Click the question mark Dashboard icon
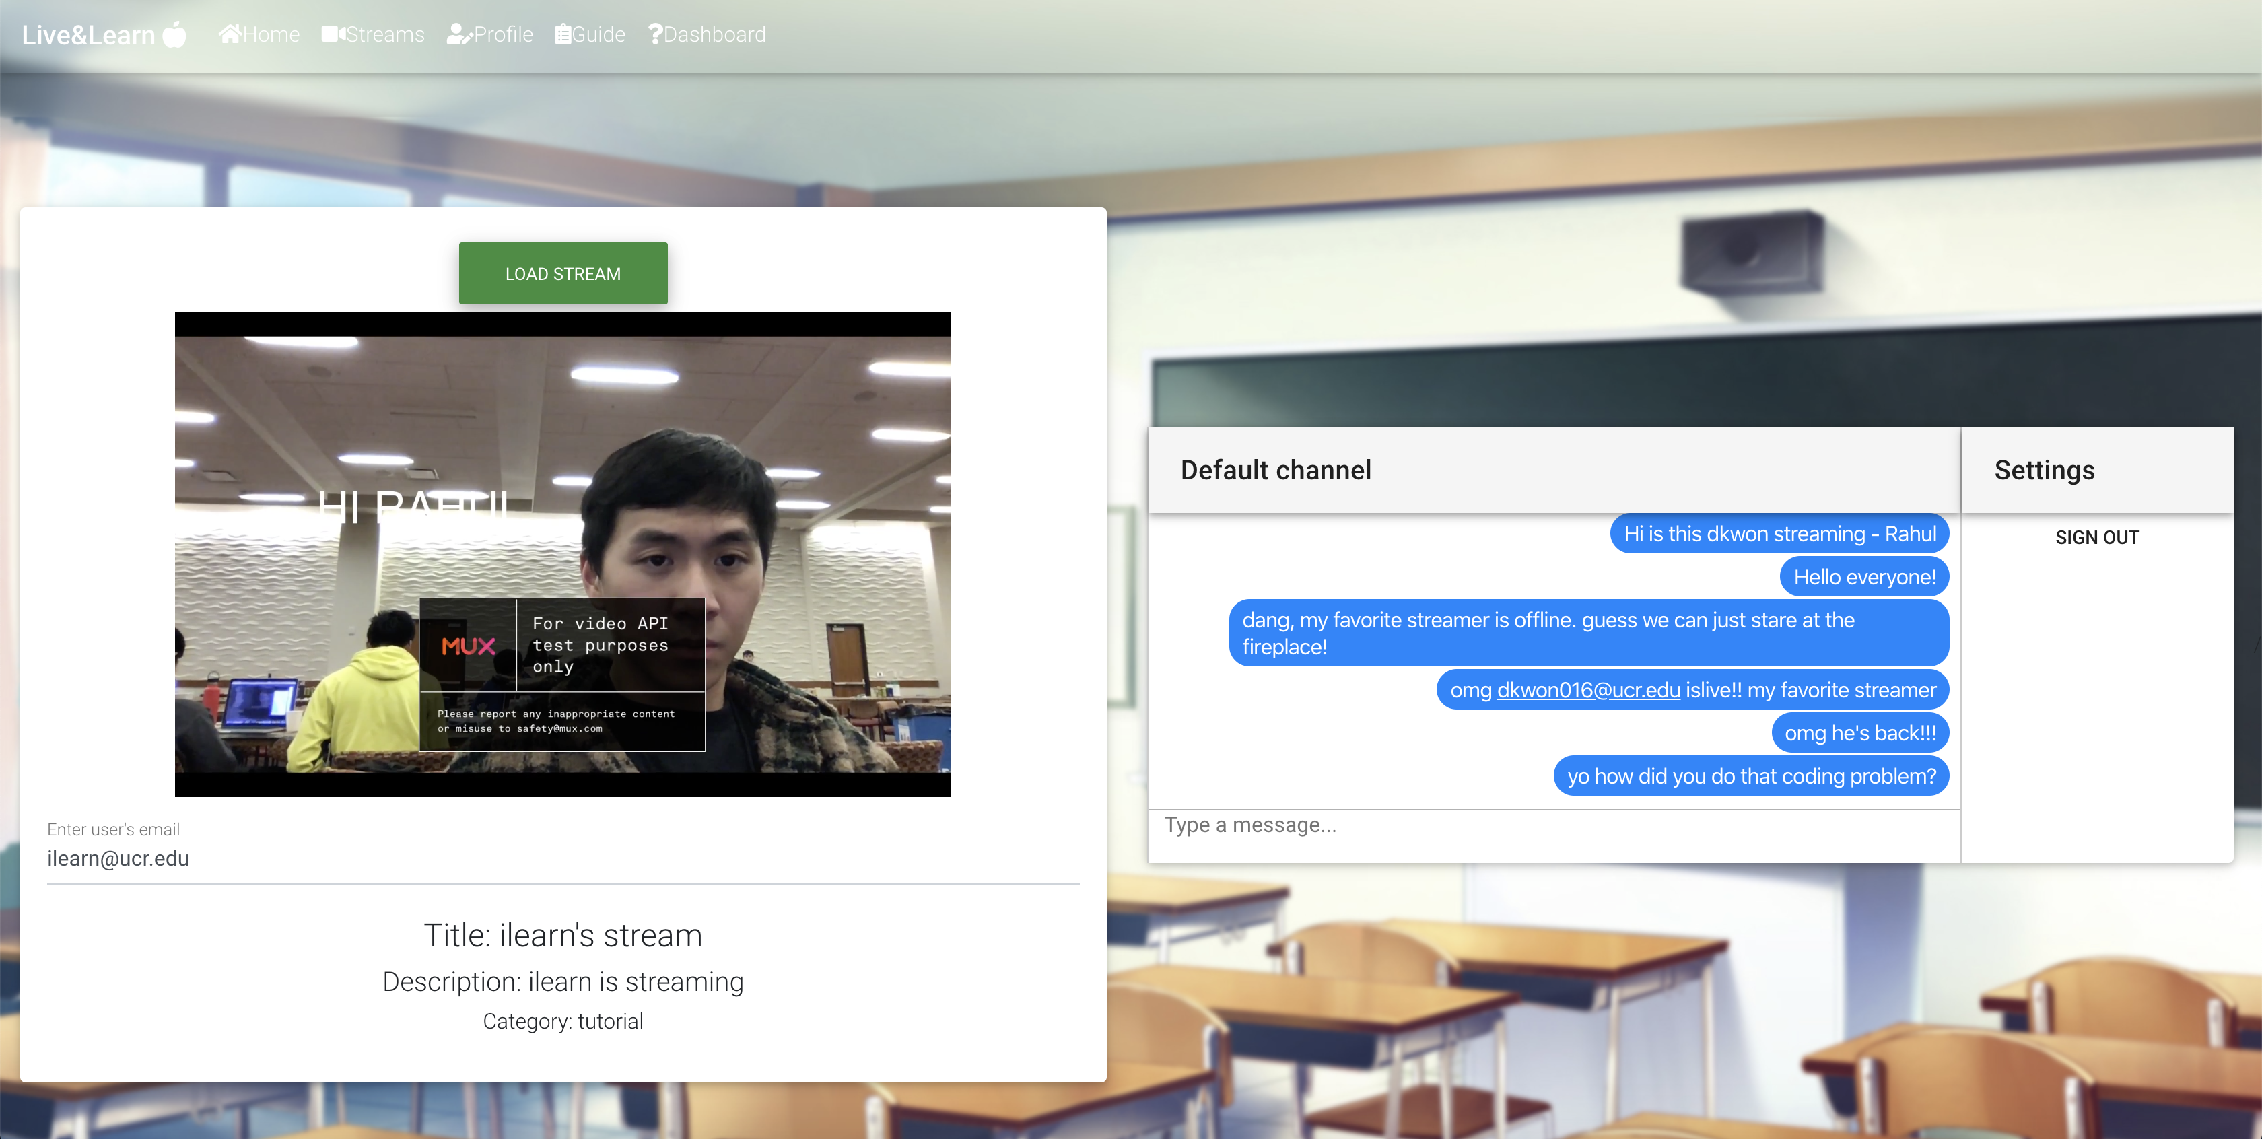Screen dimensions: 2262x1139 pos(655,34)
